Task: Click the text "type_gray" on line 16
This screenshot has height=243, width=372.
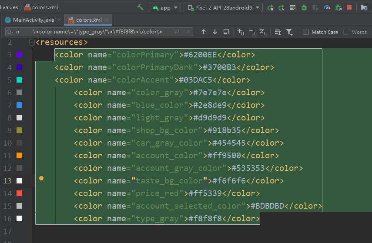Action: (157, 219)
